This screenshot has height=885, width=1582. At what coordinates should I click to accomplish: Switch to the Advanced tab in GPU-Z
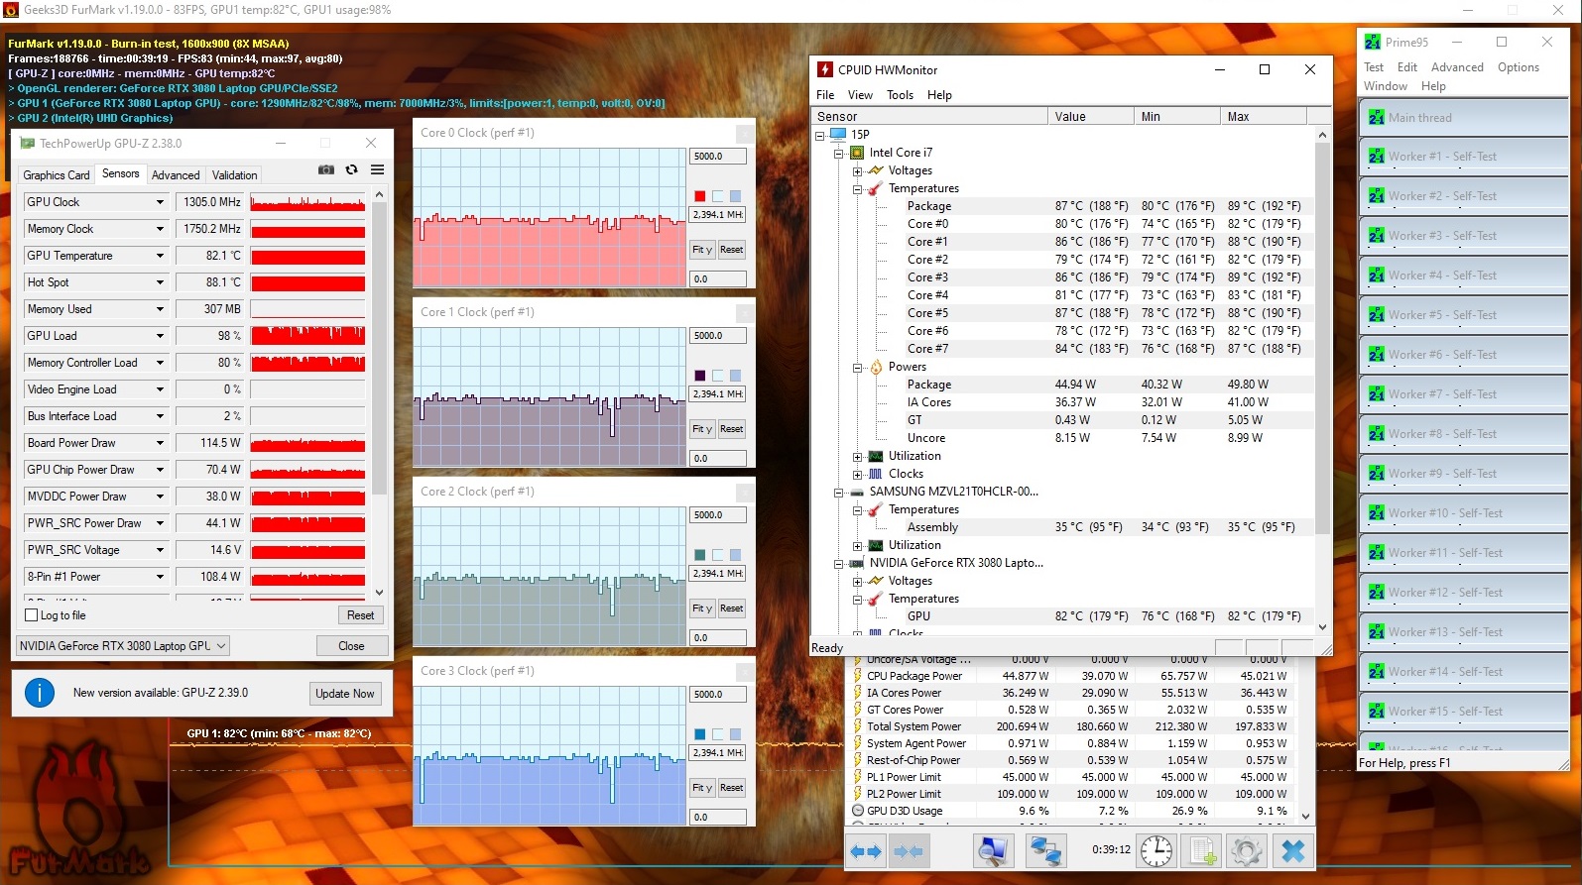176,175
